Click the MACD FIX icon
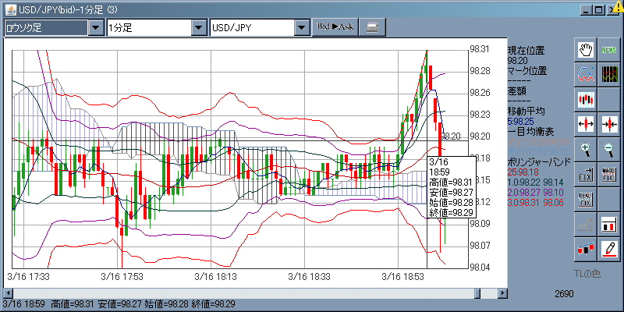This screenshot has width=624, height=312. click(x=609, y=173)
